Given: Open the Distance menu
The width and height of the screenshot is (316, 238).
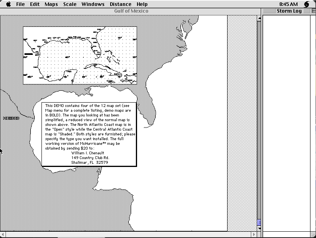Looking at the screenshot, I should (120, 4).
